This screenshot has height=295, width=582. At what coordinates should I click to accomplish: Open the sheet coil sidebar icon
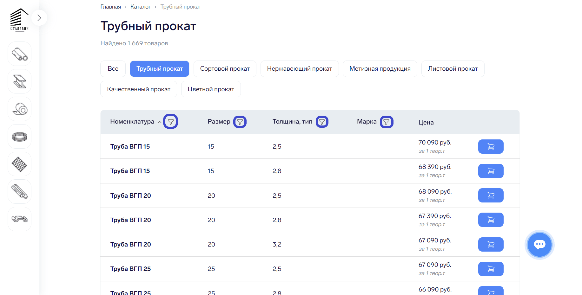(20, 109)
